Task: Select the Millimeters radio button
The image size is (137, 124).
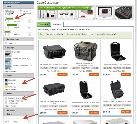Action: (x=21, y=13)
